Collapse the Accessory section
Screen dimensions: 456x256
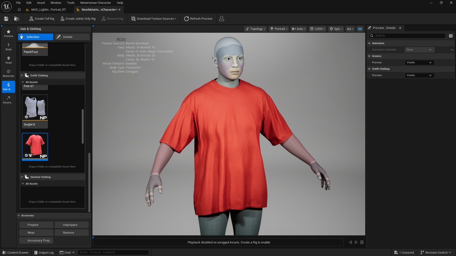[x=19, y=215]
